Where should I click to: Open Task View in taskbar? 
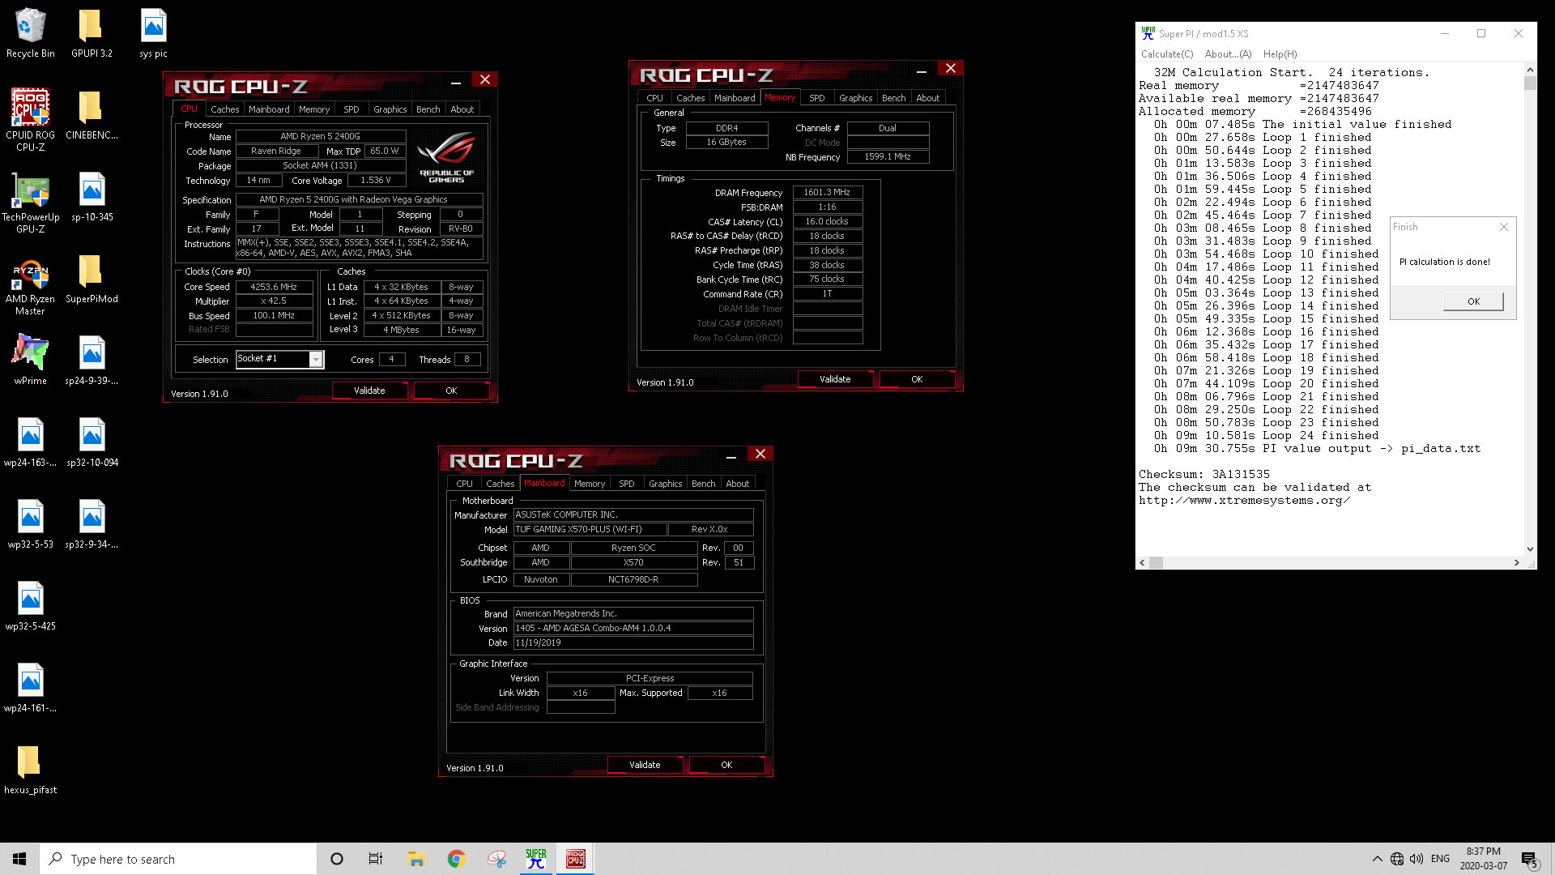click(x=376, y=859)
